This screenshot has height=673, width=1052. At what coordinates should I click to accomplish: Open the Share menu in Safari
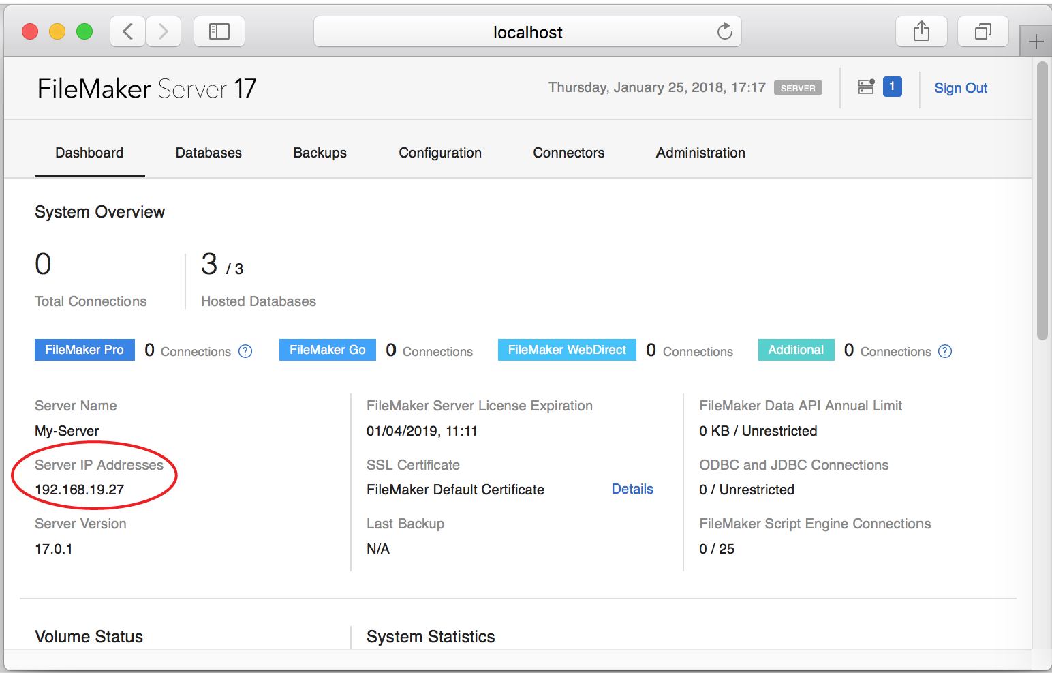(921, 31)
